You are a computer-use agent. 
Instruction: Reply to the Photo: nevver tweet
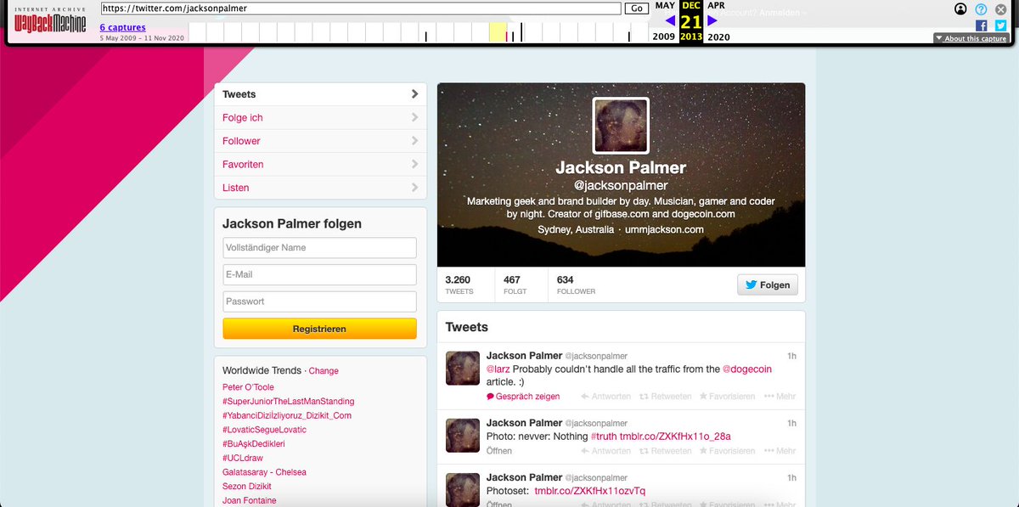(x=605, y=451)
